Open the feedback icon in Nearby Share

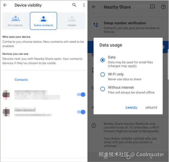152,7
